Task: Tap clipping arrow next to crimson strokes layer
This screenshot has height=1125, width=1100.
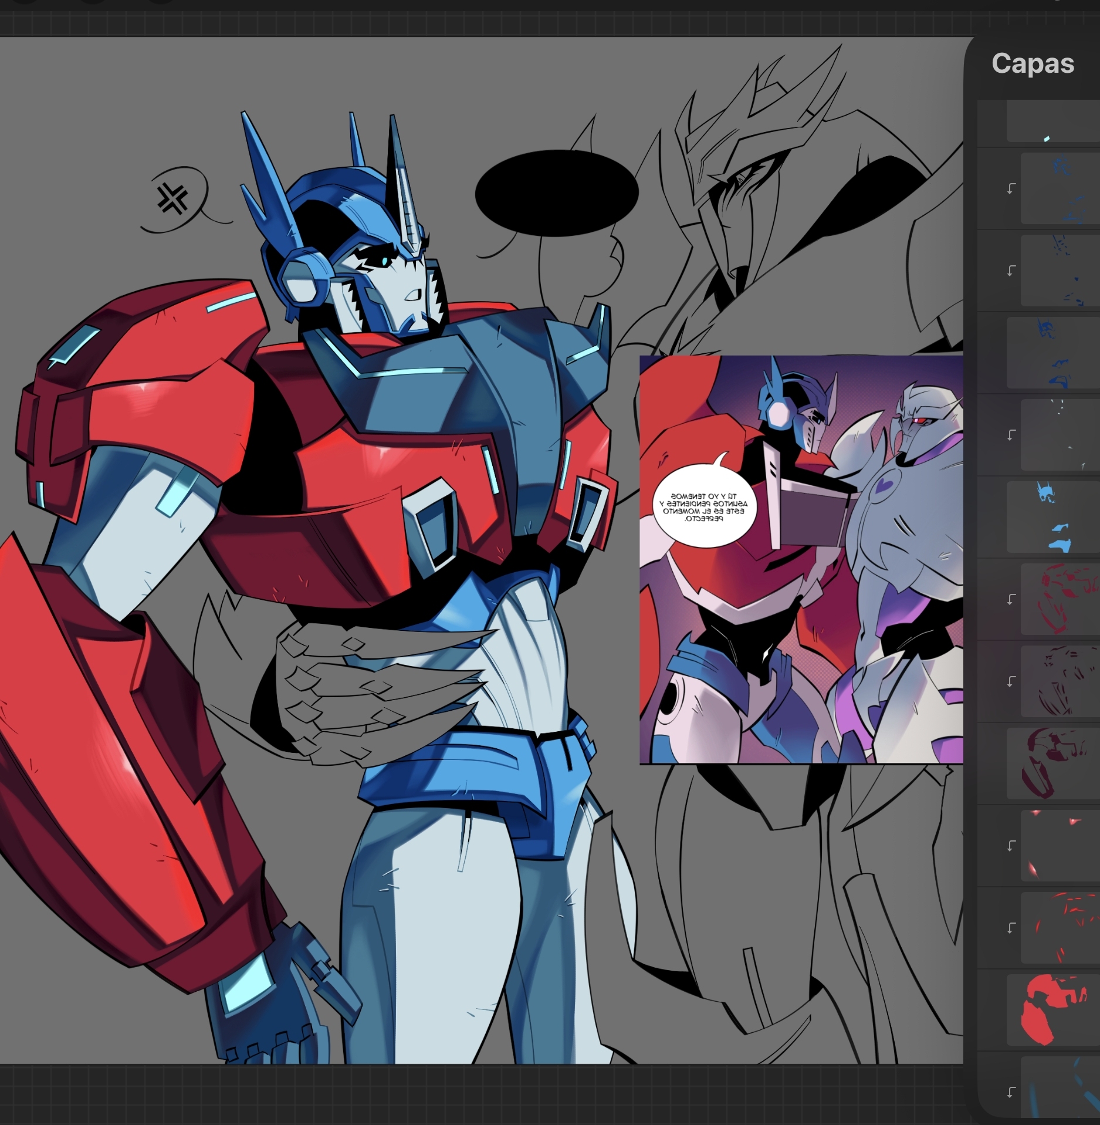Action: tap(1011, 599)
